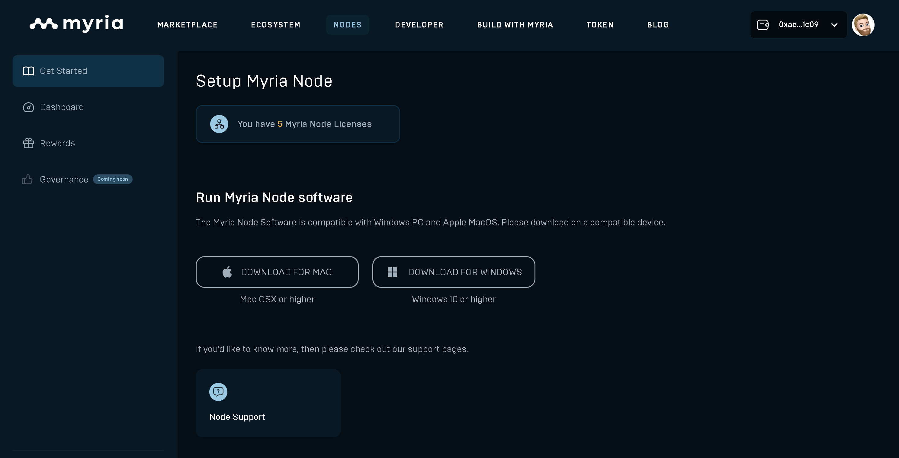This screenshot has width=899, height=458.
Task: Click the Apple logo icon
Action: pos(227,272)
